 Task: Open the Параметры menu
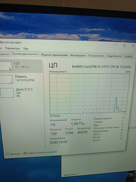click(x=12, y=48)
